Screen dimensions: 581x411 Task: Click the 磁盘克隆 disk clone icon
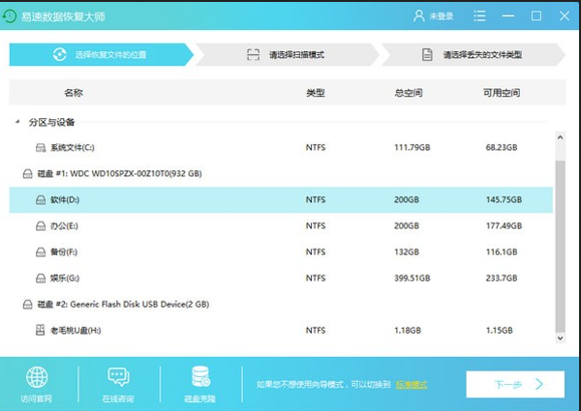click(x=200, y=376)
